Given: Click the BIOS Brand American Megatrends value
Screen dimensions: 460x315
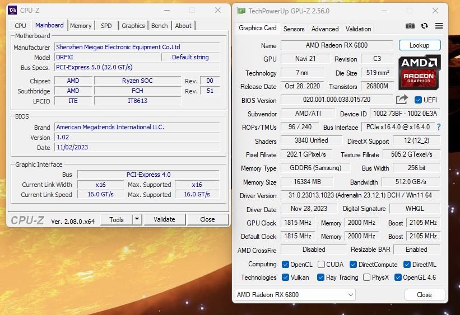Looking at the screenshot, I should tap(137, 127).
